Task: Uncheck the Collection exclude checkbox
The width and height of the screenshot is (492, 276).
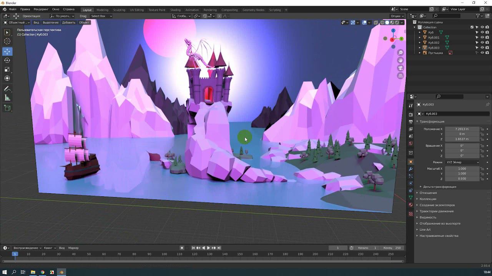Action: (x=472, y=27)
